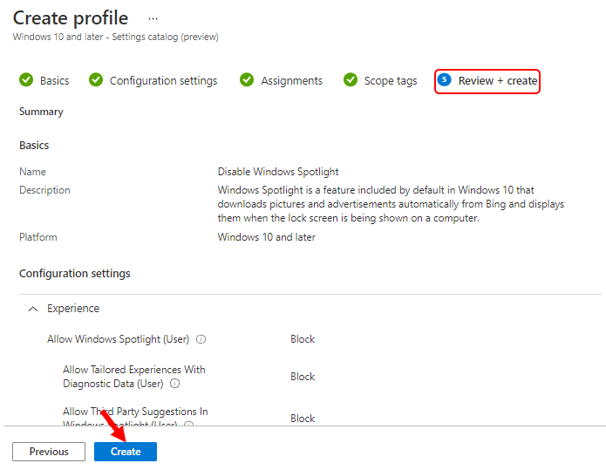Select the Experience category heading text
The image size is (606, 470).
73,309
